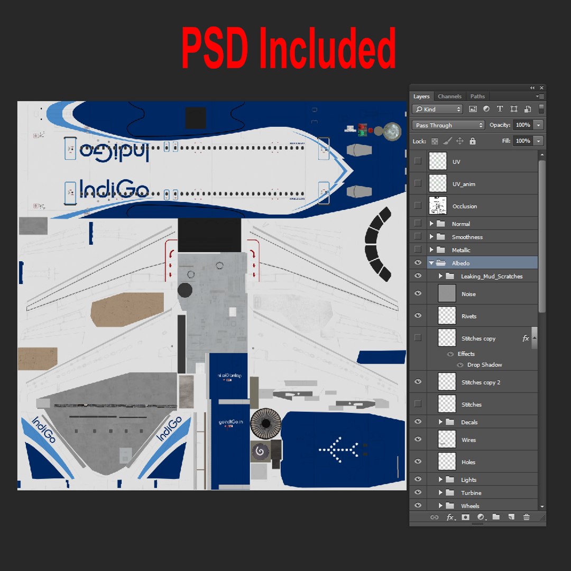571x571 pixels.
Task: Expand the Metallic group
Action: [431, 250]
